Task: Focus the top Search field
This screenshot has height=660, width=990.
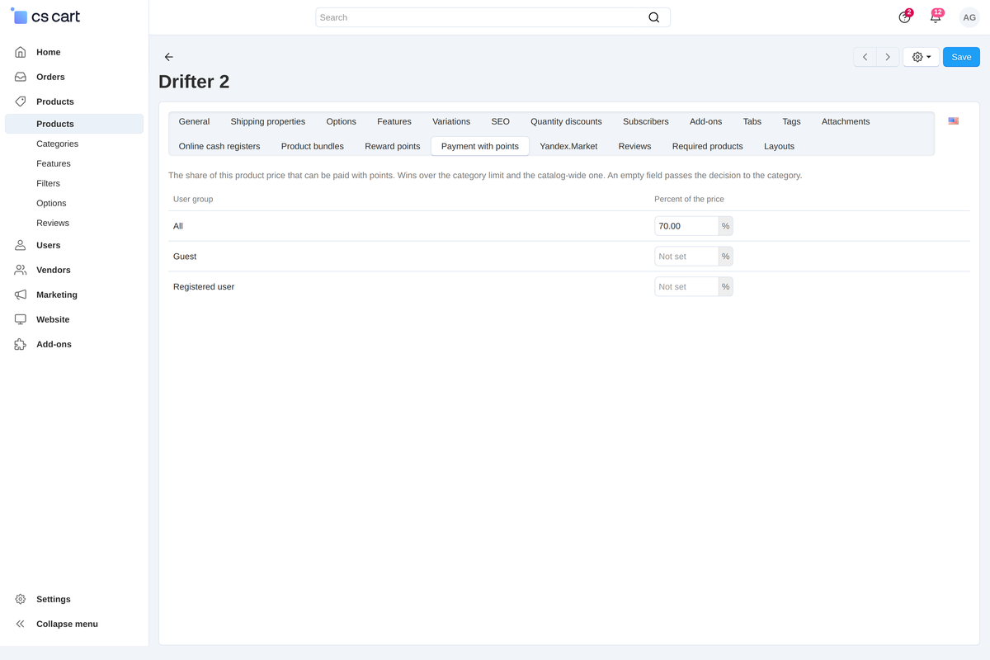Action: pyautogui.click(x=493, y=17)
